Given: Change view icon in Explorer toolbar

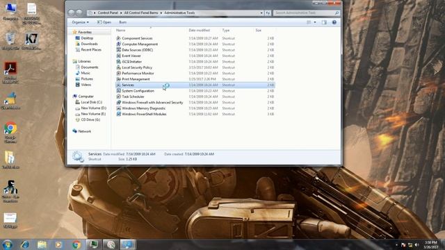Looking at the screenshot, I should coord(309,22).
